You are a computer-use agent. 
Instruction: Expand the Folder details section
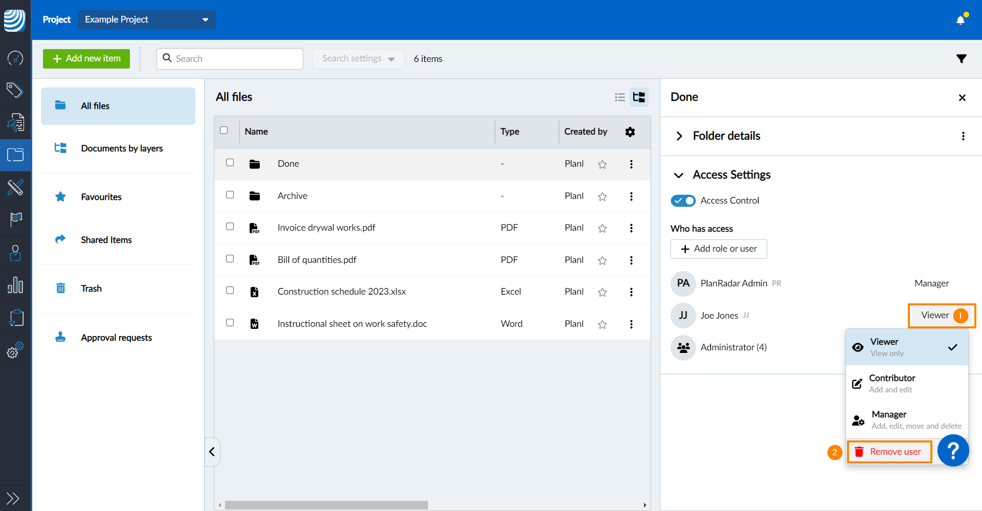click(x=679, y=136)
